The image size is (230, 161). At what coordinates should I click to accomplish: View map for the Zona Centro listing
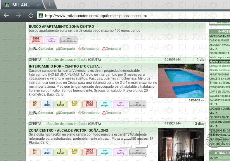pos(105,152)
